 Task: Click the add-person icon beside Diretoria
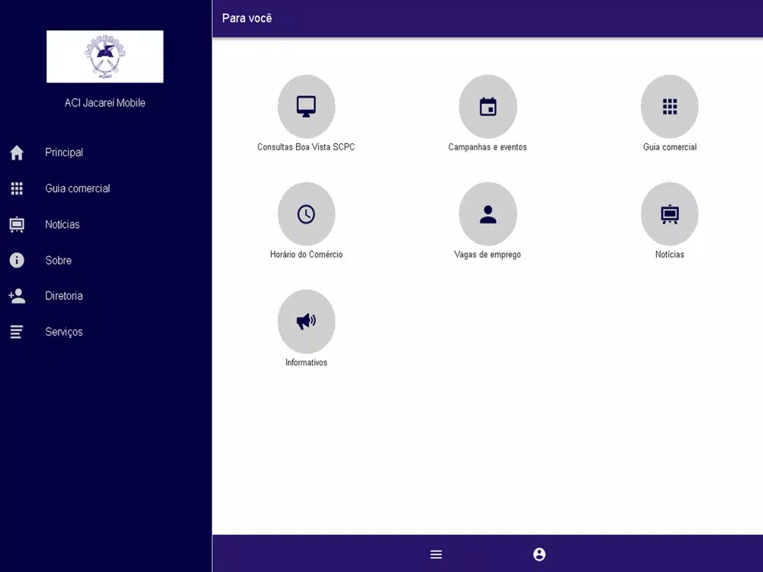pos(17,296)
